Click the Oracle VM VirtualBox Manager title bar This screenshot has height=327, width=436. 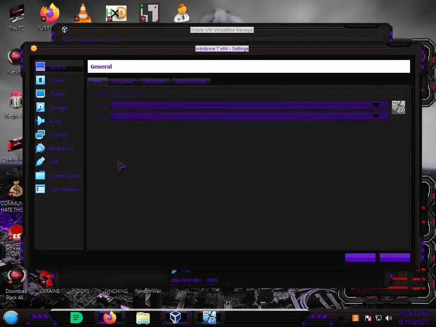click(222, 30)
